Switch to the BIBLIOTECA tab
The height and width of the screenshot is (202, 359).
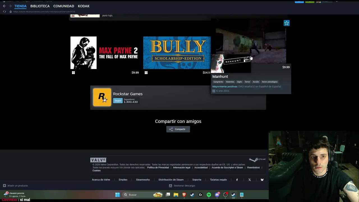(40, 6)
